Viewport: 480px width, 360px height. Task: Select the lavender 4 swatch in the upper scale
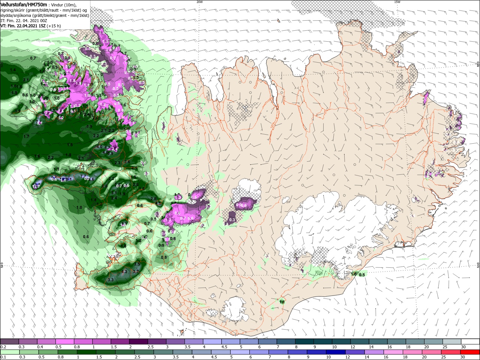pos(212,342)
